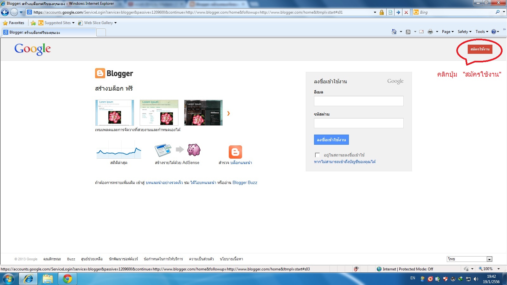Open Google Chrome from taskbar
This screenshot has height=285, width=507.
(67, 279)
